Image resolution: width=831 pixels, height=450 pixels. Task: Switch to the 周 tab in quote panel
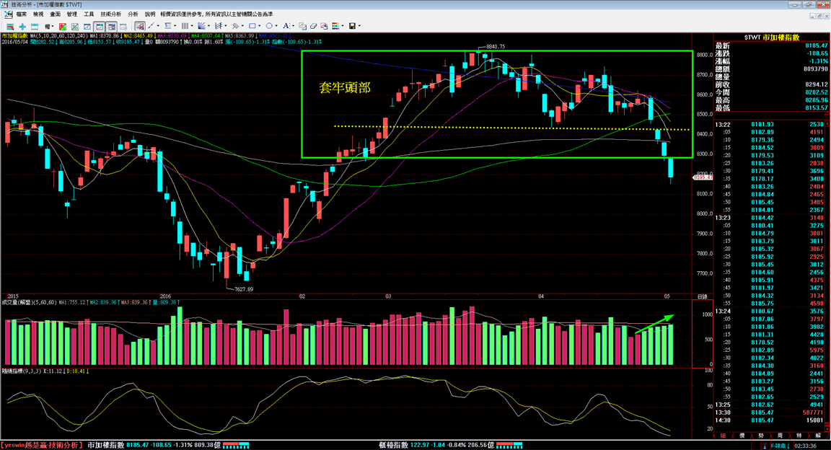click(780, 435)
